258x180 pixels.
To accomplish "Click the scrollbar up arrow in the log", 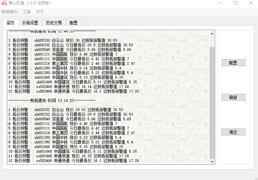I will coord(212,34).
